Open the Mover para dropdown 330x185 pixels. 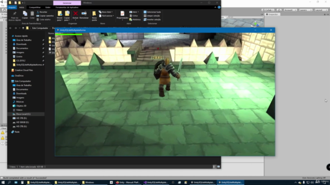coord(60,16)
